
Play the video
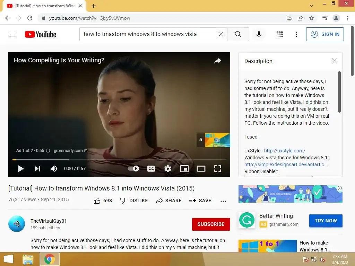[x=20, y=169]
